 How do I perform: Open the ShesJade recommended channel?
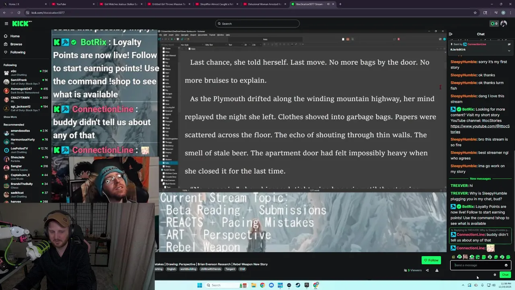pos(26,159)
